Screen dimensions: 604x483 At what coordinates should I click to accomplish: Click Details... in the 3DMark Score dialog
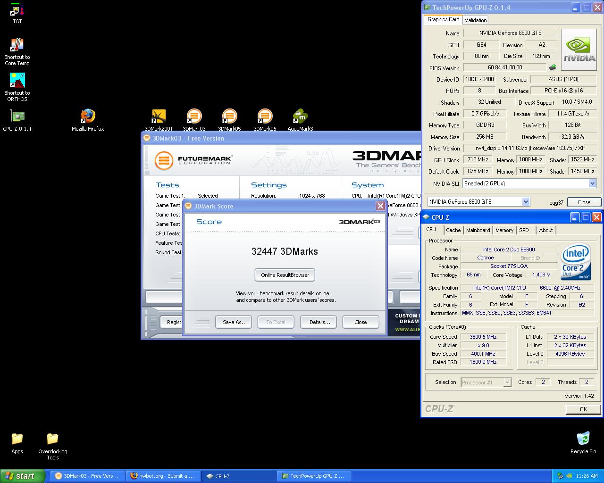point(319,322)
